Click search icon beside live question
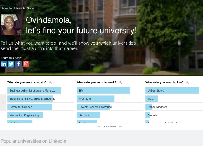 point(187,82)
